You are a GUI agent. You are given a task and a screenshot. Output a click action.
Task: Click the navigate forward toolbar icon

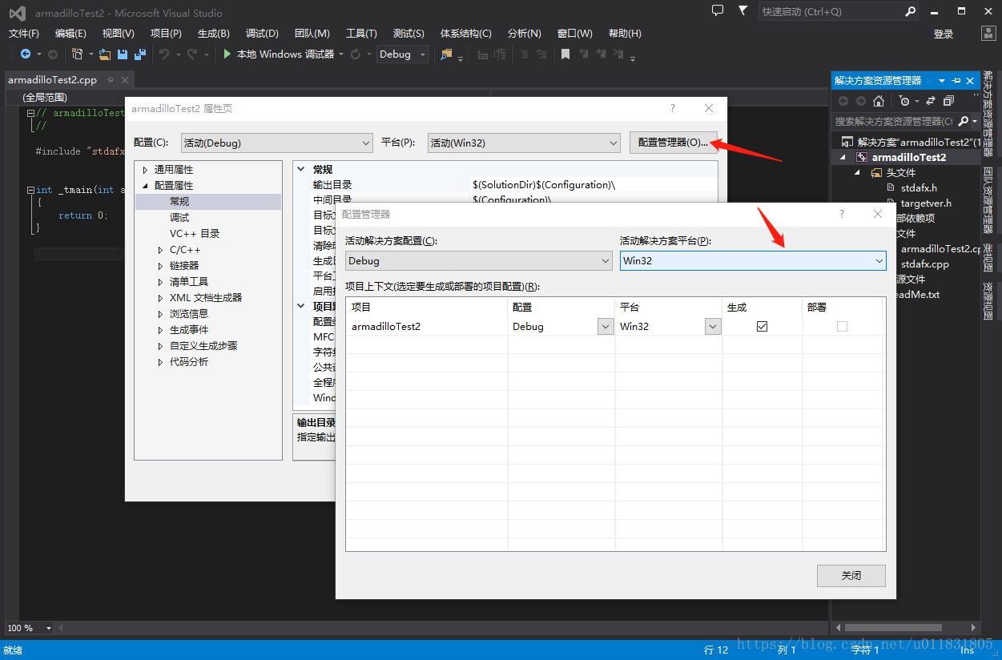53,54
